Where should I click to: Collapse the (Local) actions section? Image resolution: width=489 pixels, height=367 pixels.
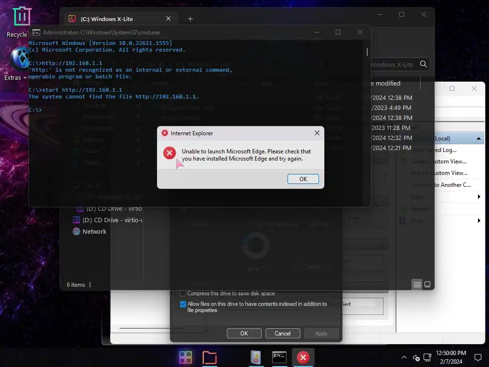pos(478,139)
